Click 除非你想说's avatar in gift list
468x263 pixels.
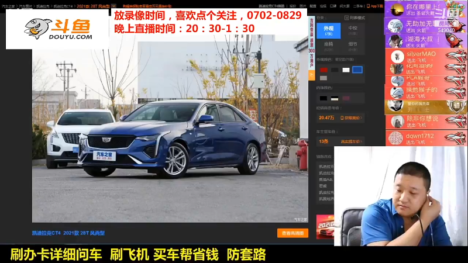[x=397, y=122]
